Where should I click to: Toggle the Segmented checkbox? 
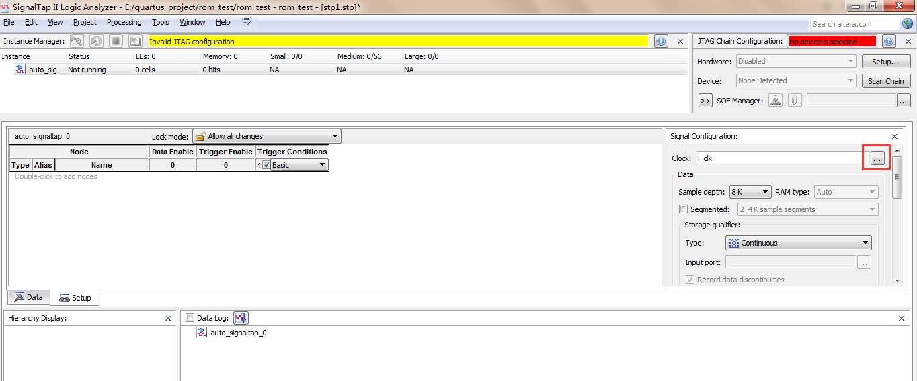pyautogui.click(x=684, y=209)
